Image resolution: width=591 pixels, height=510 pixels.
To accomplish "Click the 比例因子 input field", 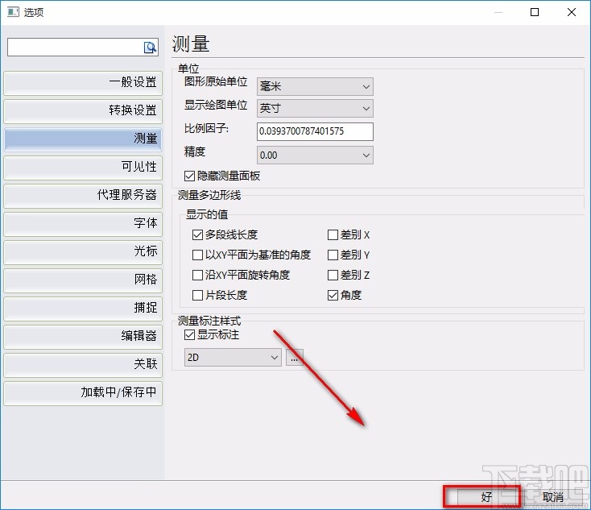I will click(315, 131).
